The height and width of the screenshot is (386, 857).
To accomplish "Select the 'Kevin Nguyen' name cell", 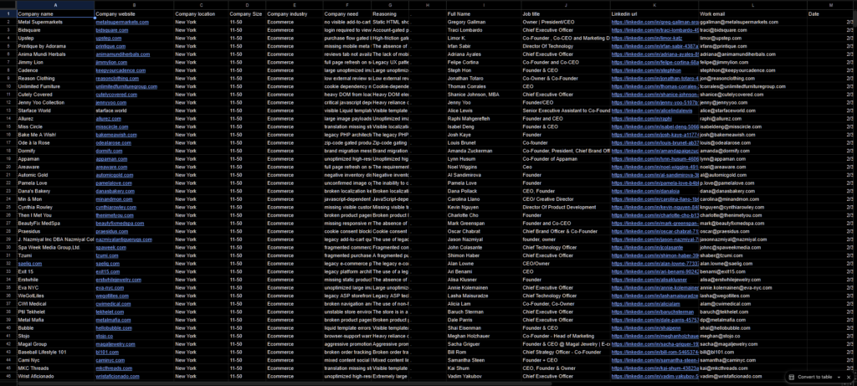I will pos(484,207).
